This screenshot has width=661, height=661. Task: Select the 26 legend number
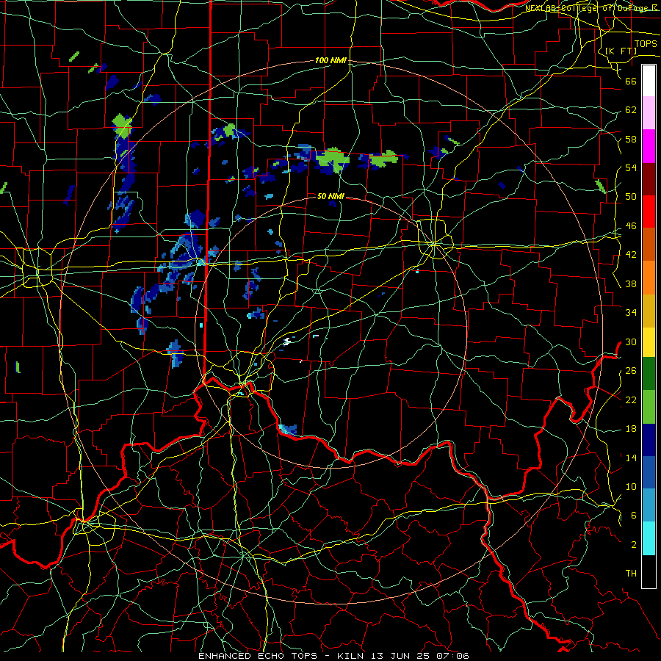pyautogui.click(x=631, y=371)
